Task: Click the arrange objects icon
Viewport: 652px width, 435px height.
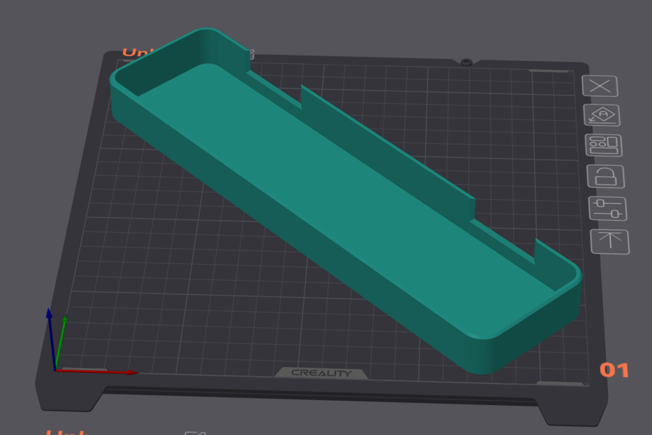Action: 604,145
